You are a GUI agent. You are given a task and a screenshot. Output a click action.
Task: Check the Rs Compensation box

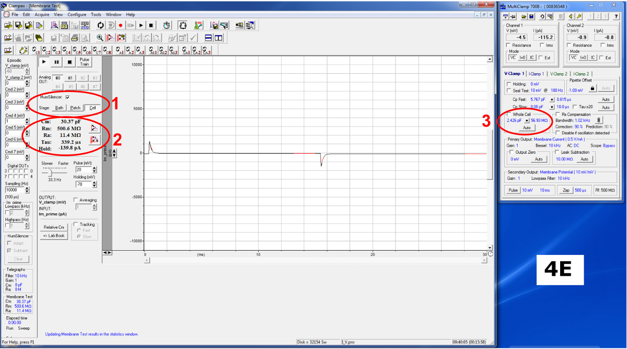click(x=558, y=114)
